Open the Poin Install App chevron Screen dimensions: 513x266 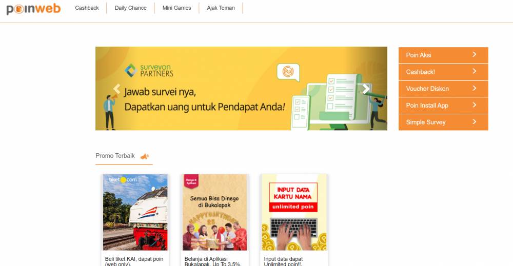pyautogui.click(x=475, y=105)
